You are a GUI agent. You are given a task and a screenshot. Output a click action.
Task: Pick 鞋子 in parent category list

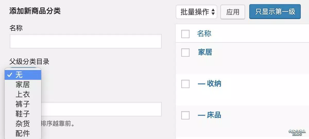23,114
